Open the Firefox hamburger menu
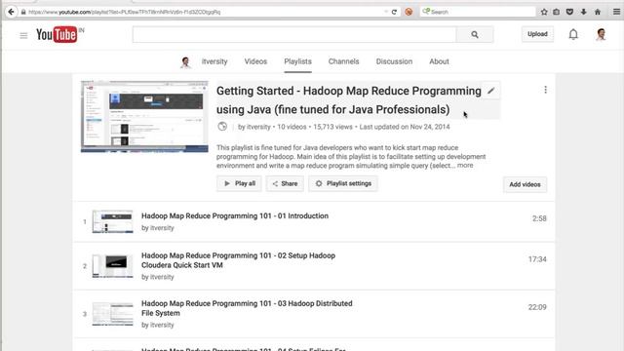 click(616, 12)
